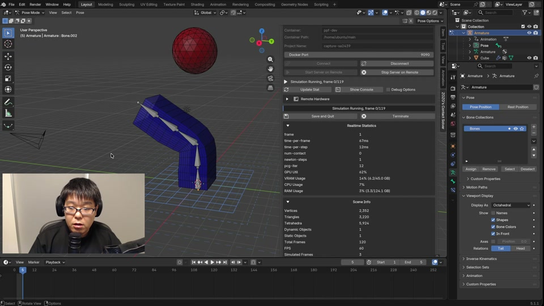Uncheck the In Front checkbox
Viewport: 544px width, 306px height.
pos(493,234)
